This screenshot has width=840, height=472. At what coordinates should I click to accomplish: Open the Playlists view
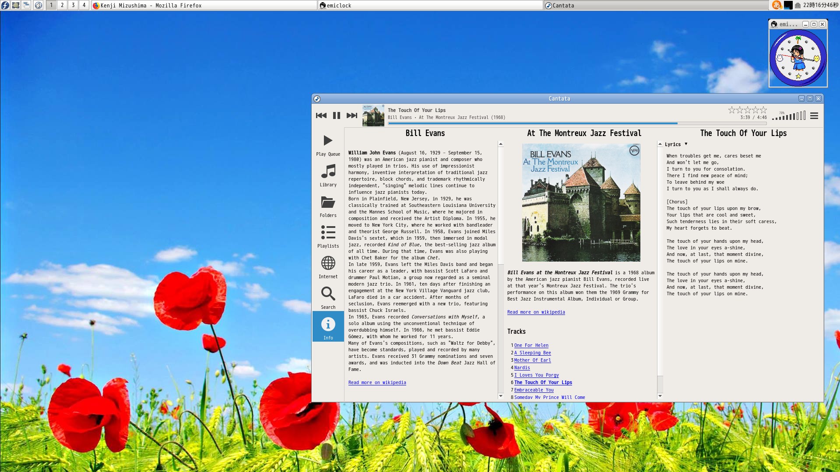pos(328,237)
